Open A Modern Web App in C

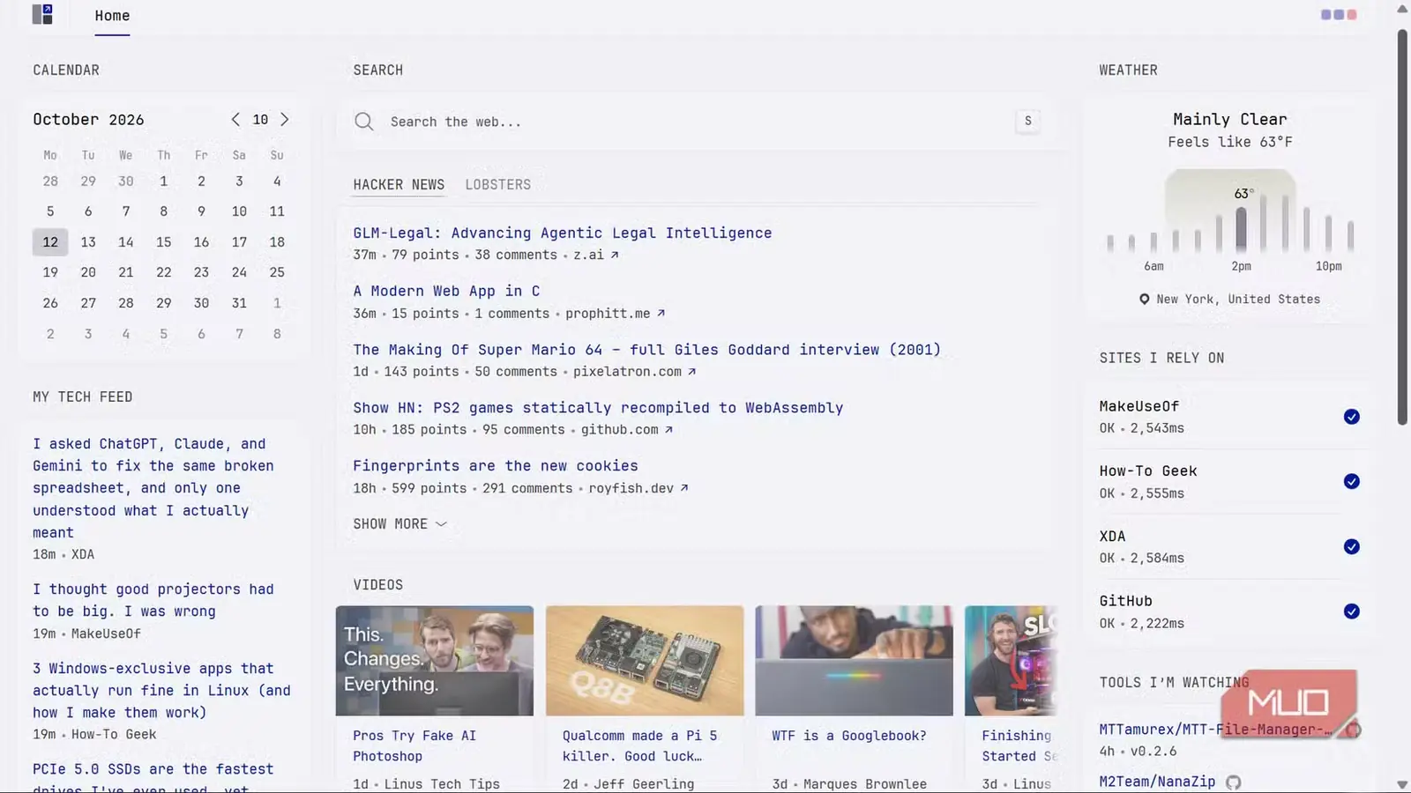click(x=446, y=291)
